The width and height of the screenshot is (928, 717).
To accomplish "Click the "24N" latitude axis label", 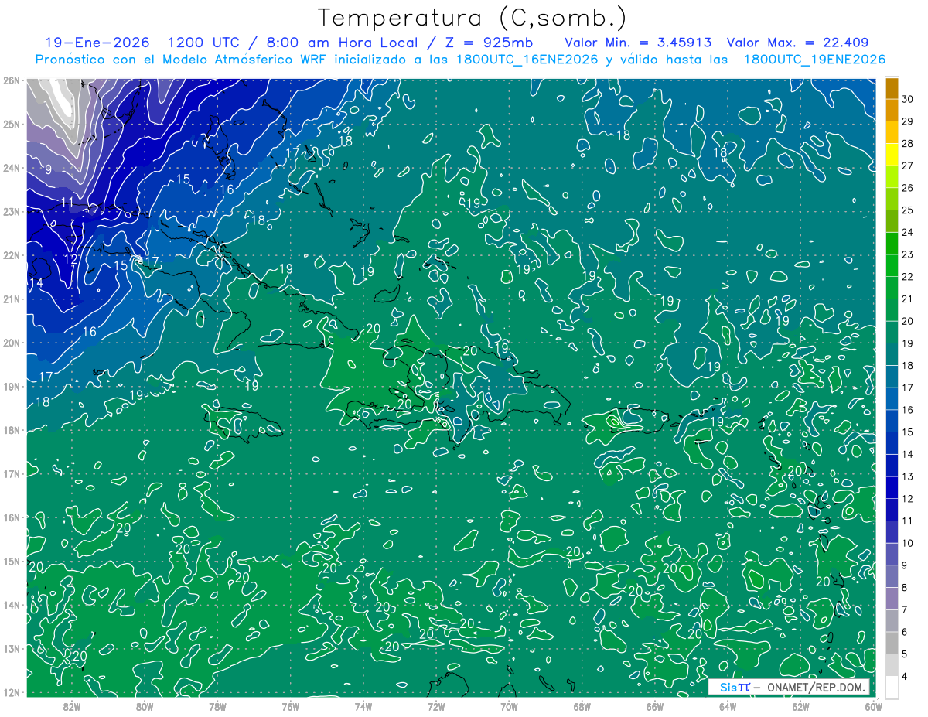I will click(11, 168).
